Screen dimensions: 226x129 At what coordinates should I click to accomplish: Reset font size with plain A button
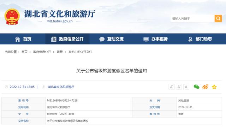pyautogui.click(x=186, y=87)
